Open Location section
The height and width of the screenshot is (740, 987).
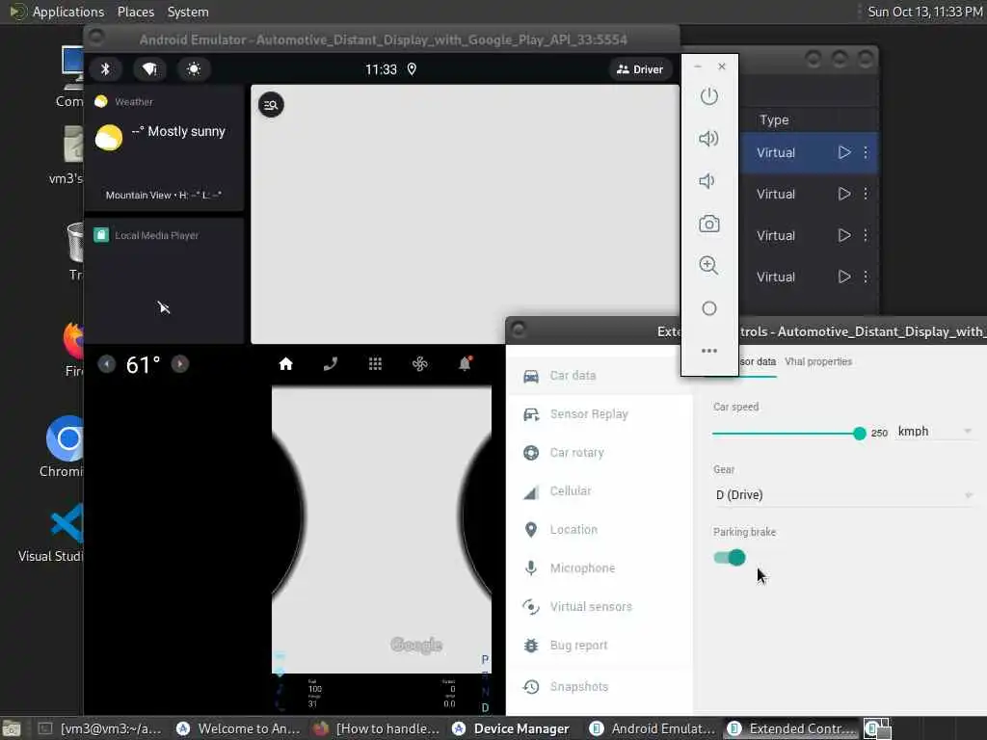(600, 530)
